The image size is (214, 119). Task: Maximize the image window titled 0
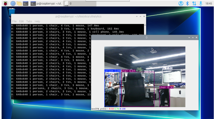pyautogui.click(x=193, y=37)
